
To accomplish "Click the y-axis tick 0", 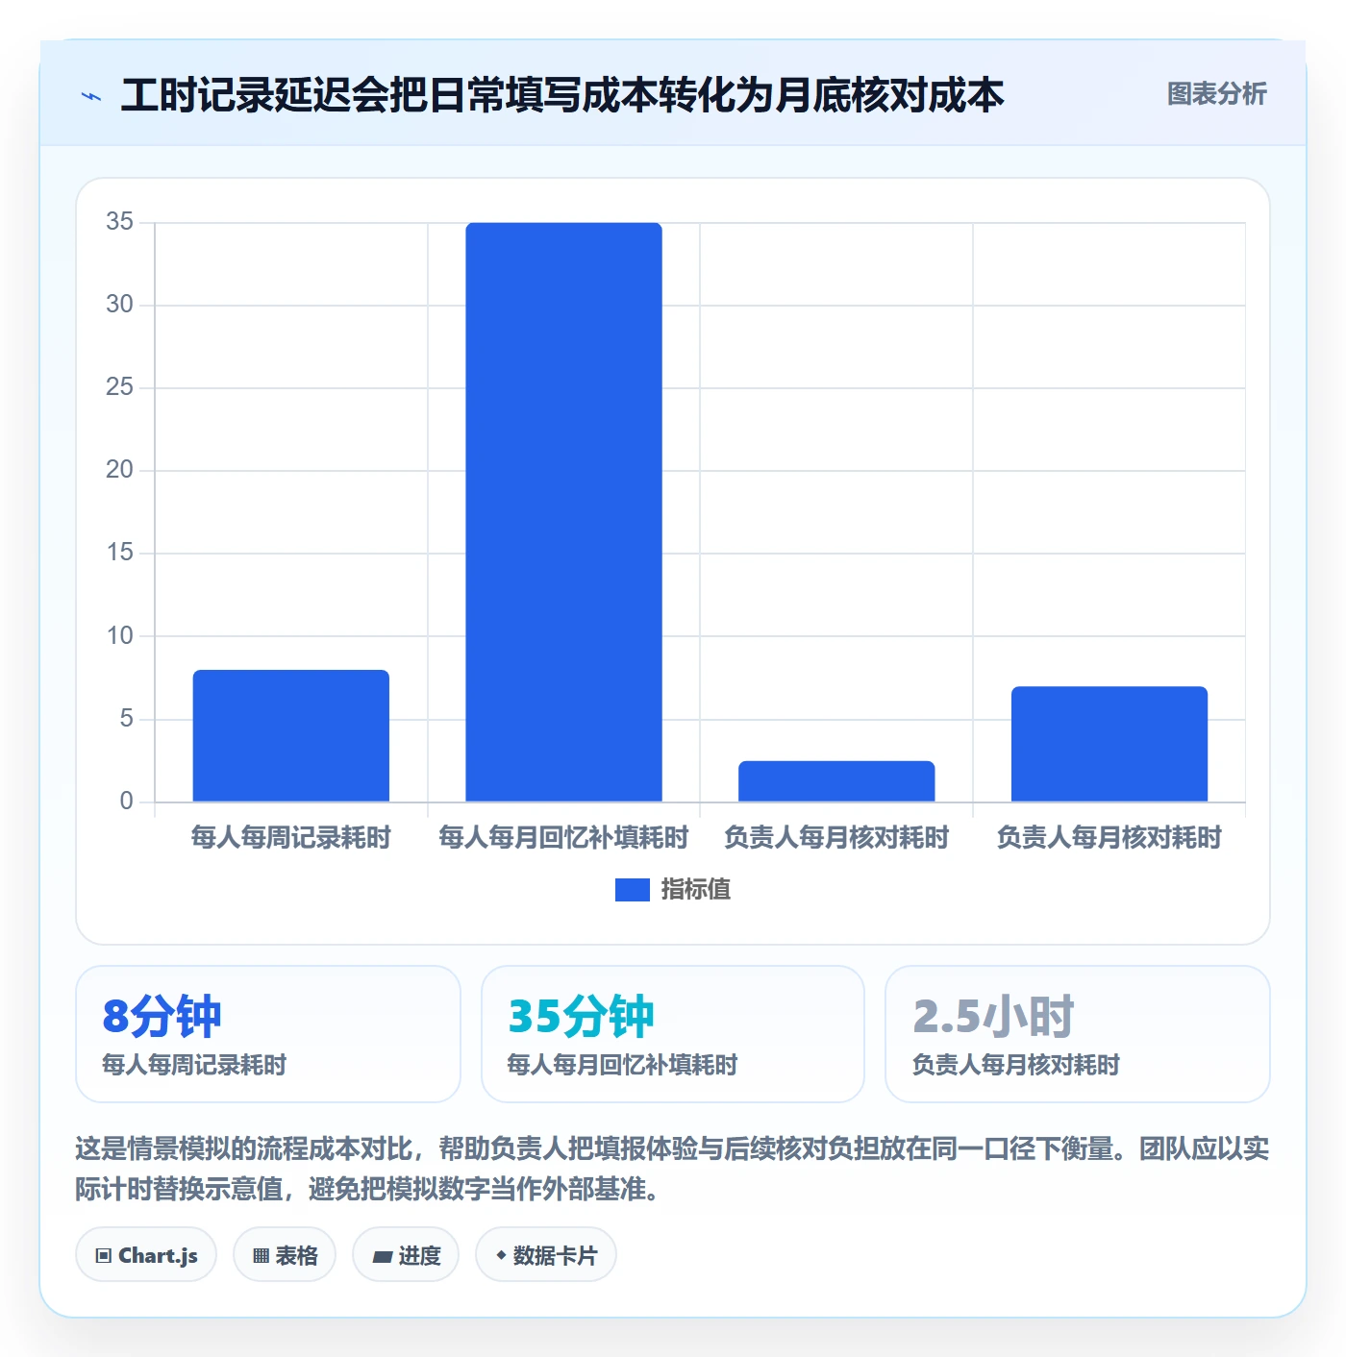I will tap(127, 802).
